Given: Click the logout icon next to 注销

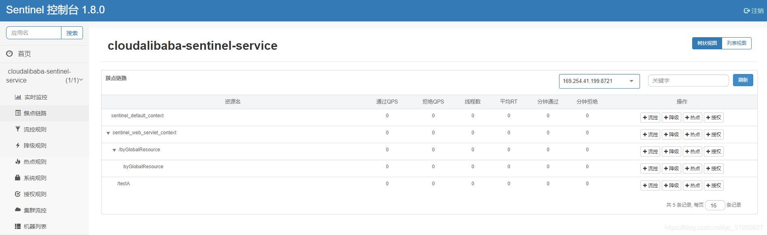Looking at the screenshot, I should tap(747, 11).
